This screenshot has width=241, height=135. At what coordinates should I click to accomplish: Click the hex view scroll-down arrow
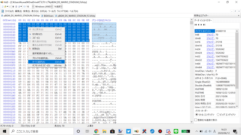pyautogui.click(x=192, y=122)
